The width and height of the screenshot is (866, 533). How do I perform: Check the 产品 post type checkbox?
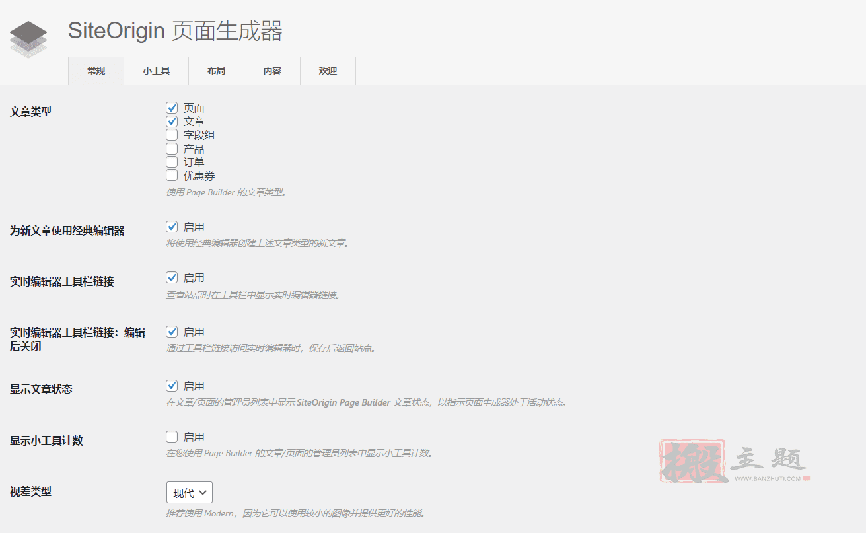(172, 149)
